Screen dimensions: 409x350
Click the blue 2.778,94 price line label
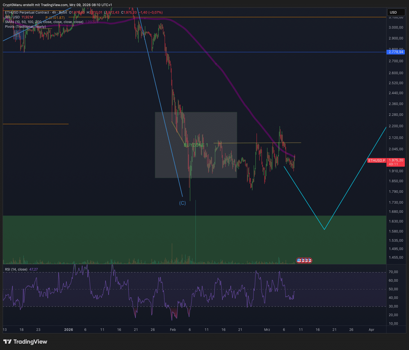[x=396, y=52]
